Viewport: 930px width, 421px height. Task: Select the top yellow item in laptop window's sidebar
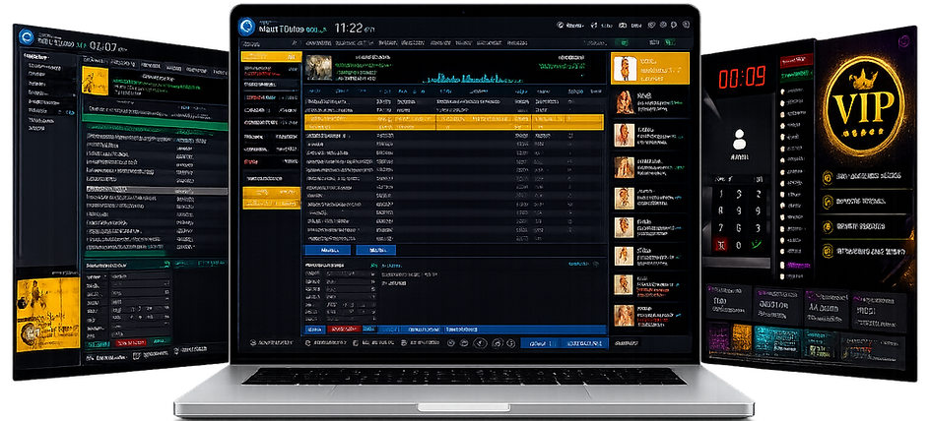[x=271, y=56]
